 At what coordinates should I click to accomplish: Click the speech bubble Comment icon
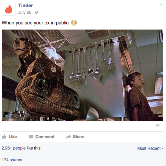[31, 137]
